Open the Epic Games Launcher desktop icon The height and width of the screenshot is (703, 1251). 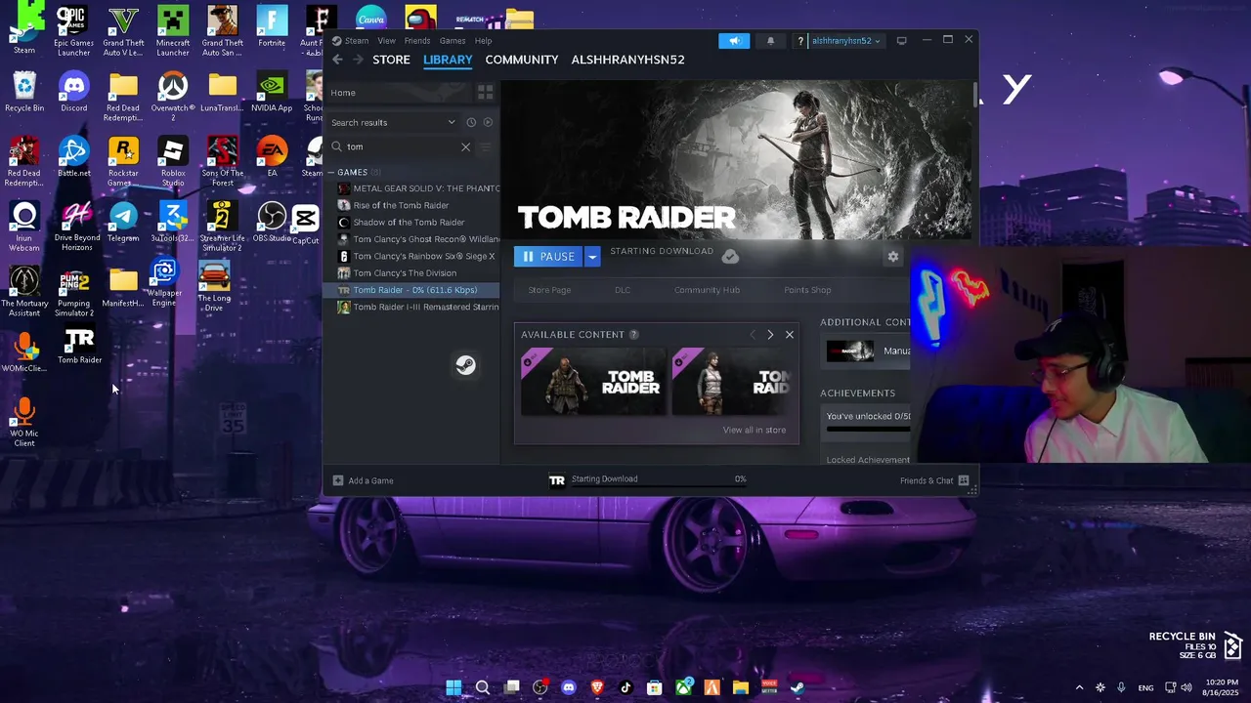[73, 31]
